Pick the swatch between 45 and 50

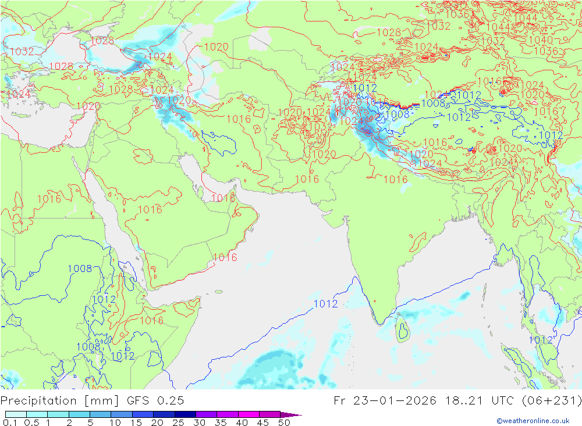tap(270, 414)
